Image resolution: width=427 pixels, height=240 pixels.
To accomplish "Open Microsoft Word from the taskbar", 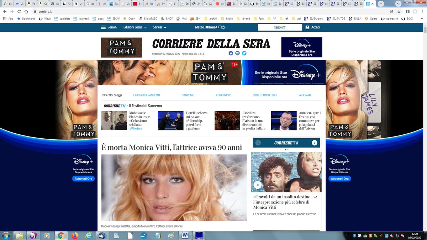I will point(185,235).
